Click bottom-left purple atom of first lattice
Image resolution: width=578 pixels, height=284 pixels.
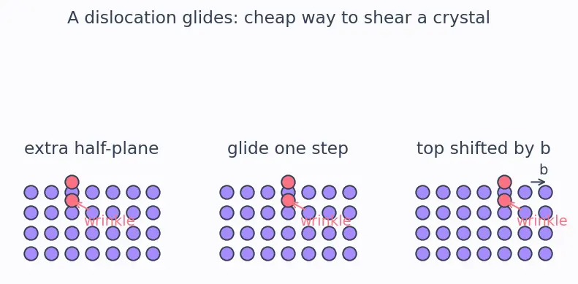click(31, 254)
